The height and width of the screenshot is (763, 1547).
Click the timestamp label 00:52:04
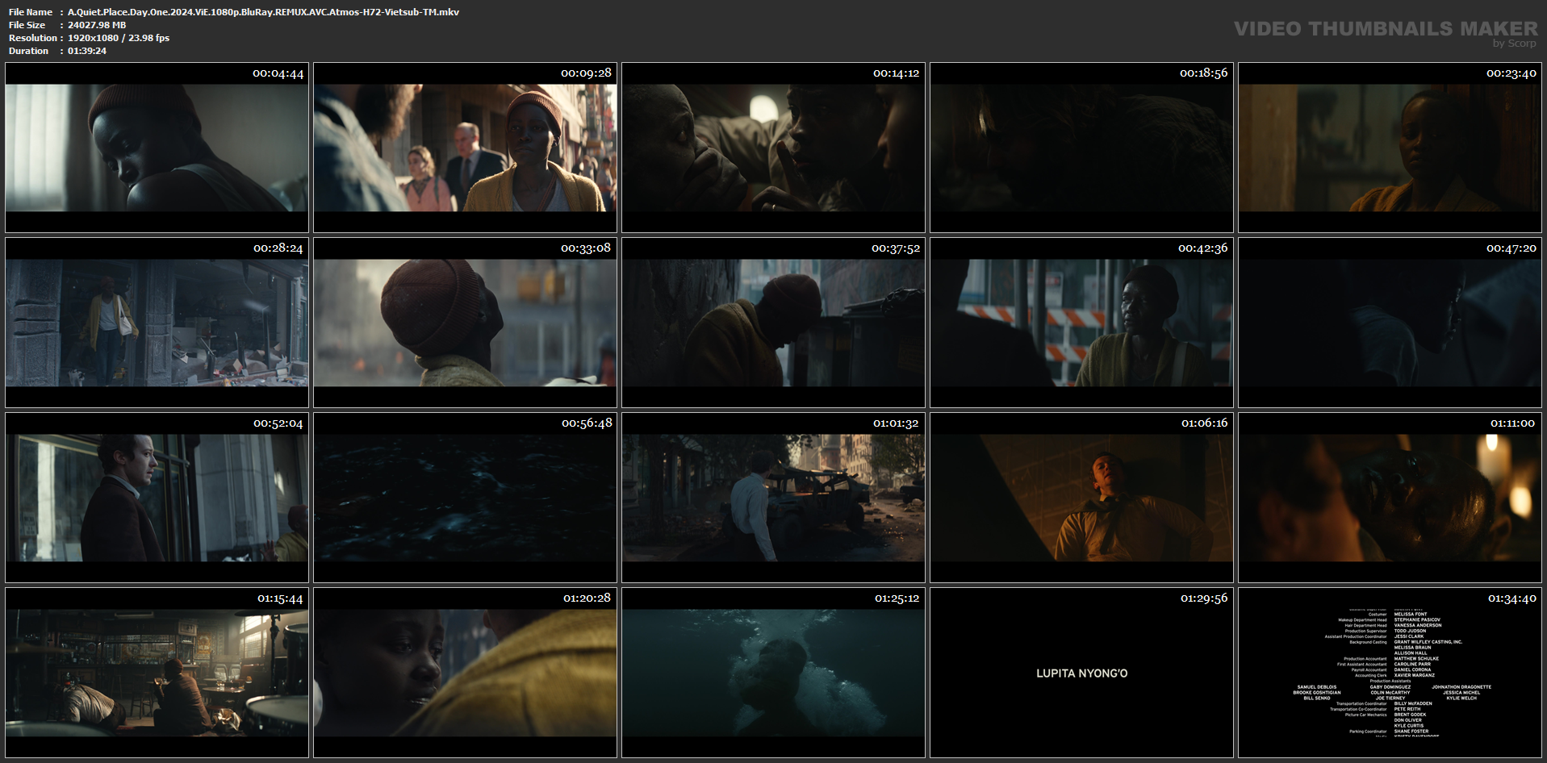[278, 423]
